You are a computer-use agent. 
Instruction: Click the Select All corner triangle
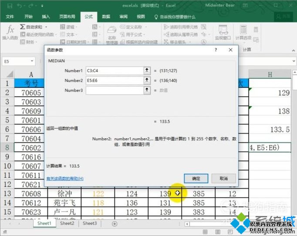tap(10, 74)
